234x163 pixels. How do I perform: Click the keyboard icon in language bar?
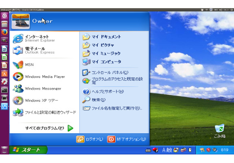tap(148, 150)
